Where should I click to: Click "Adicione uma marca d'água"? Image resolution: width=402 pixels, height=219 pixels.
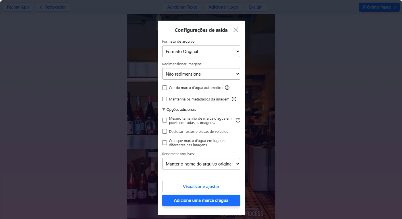pyautogui.click(x=201, y=200)
